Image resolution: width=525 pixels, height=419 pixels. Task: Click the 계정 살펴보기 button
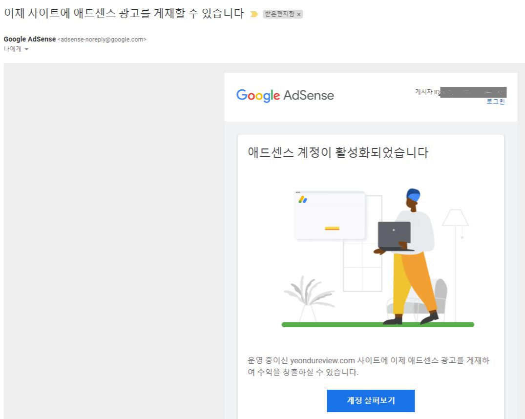tap(371, 400)
